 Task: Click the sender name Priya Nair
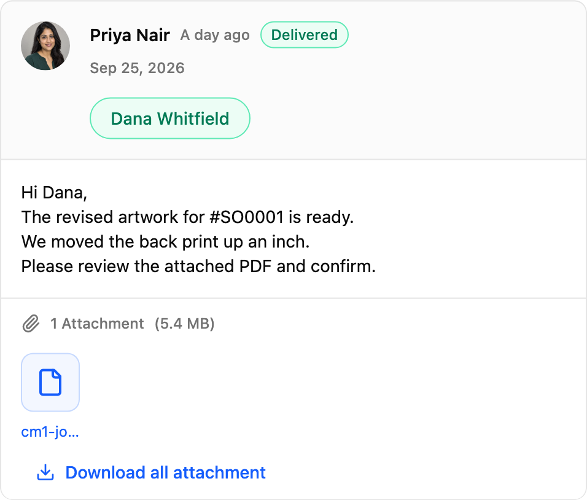(x=130, y=35)
